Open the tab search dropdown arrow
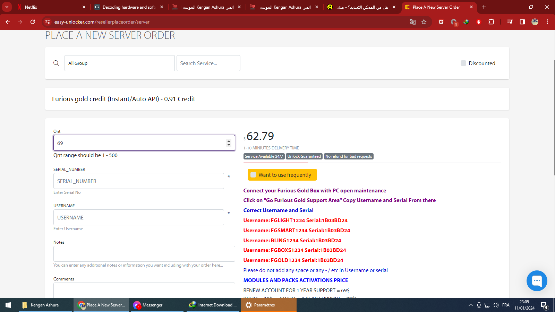Image resolution: width=555 pixels, height=312 pixels. click(x=7, y=7)
